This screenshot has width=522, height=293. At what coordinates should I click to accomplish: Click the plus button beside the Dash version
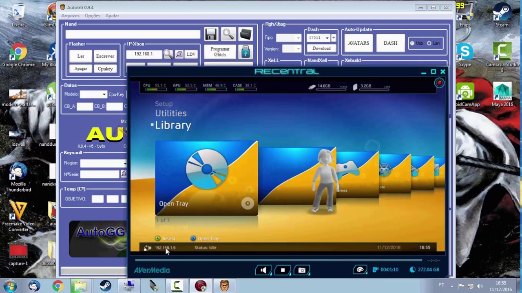tap(333, 38)
